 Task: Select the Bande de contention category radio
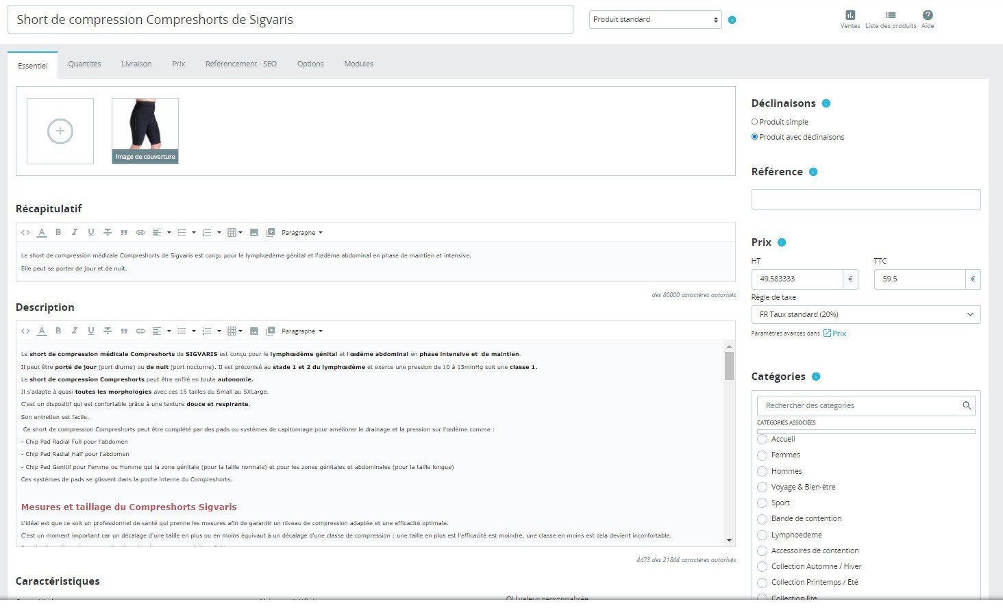(x=762, y=518)
